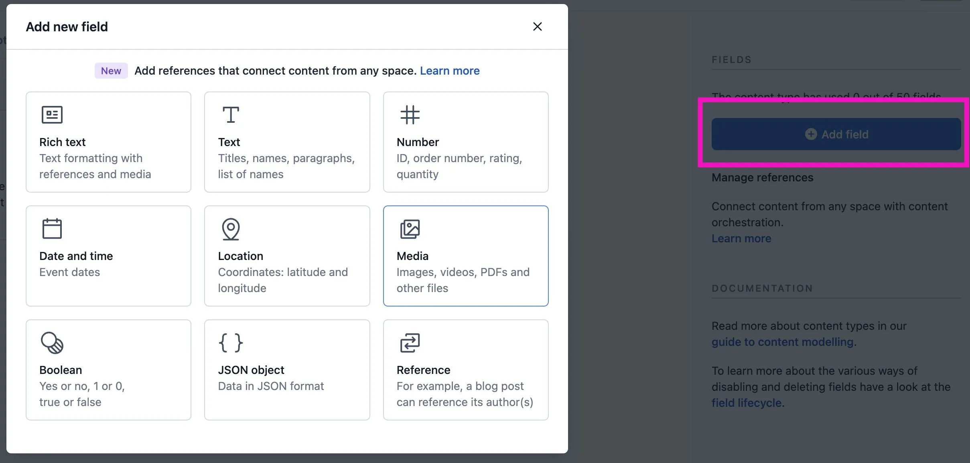Select the Boolean card title
Screen dimensions: 970x463
[61, 370]
